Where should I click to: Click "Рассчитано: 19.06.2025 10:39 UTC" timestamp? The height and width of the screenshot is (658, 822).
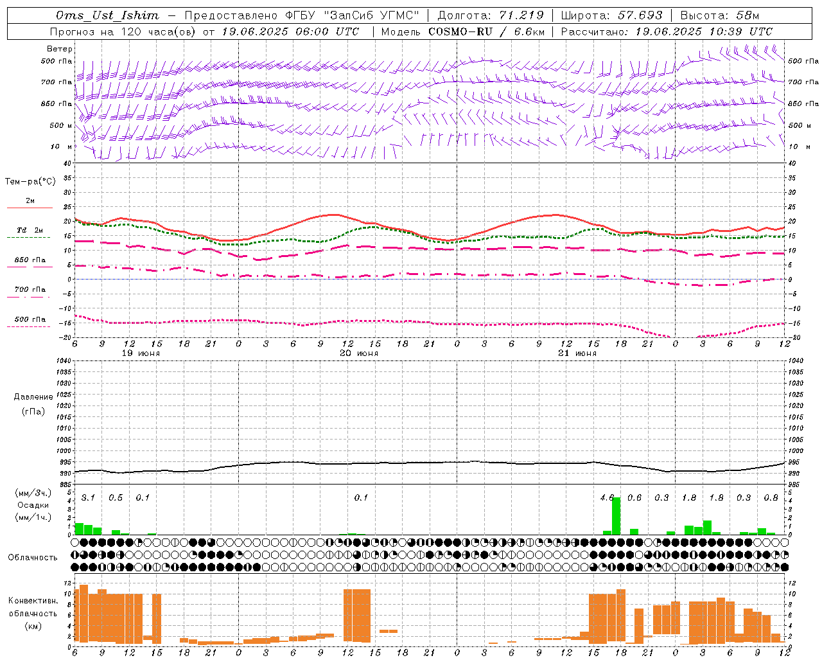point(667,31)
